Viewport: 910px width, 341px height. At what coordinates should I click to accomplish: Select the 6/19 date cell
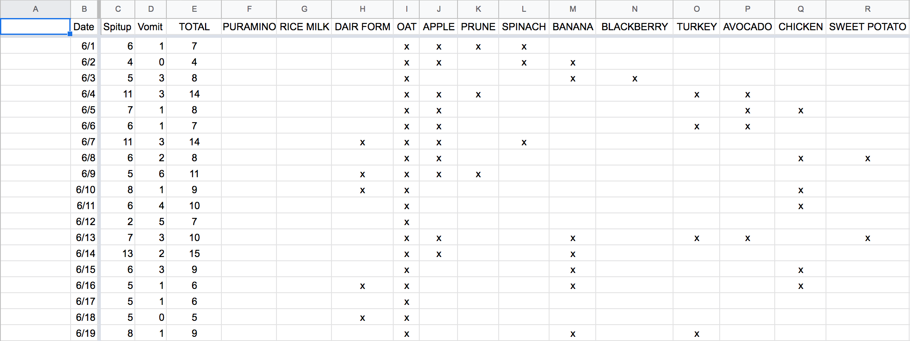coord(86,333)
